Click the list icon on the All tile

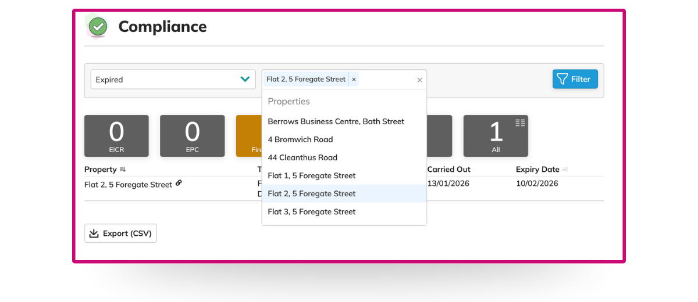[520, 123]
